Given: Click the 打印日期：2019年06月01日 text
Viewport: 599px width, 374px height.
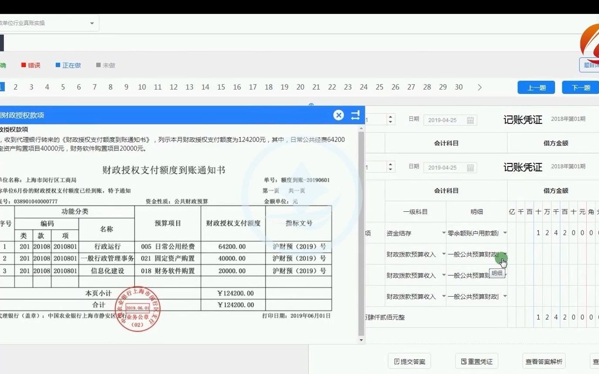Looking at the screenshot, I should tap(296, 316).
